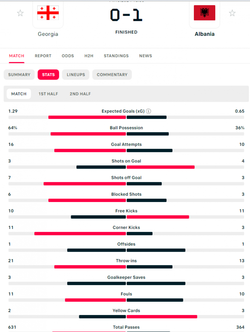Show 2nd Half statistics
Image resolution: width=250 pixels, height=332 pixels.
pyautogui.click(x=80, y=94)
